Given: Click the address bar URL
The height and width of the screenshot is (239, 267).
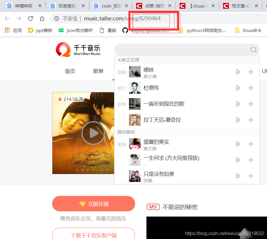Looking at the screenshot, I should (x=122, y=18).
